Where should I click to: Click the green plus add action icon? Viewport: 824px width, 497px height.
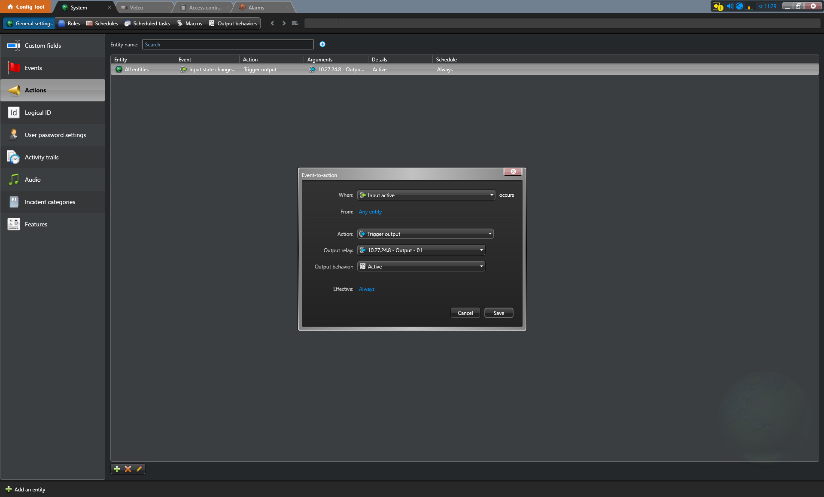(117, 469)
